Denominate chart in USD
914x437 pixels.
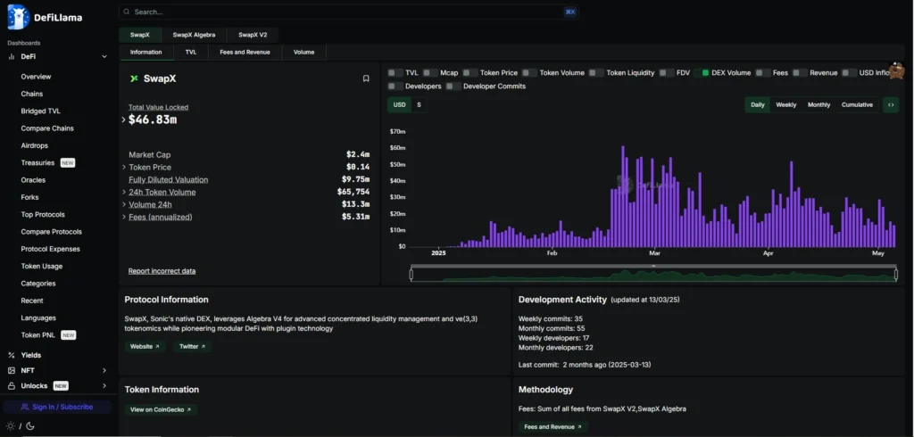coord(399,105)
